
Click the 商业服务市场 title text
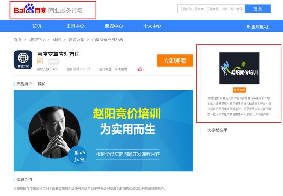[x=66, y=10]
